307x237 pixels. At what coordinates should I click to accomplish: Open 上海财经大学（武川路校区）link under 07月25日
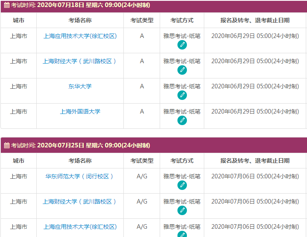pyautogui.click(x=80, y=201)
